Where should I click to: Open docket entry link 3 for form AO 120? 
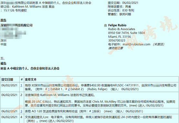point(21,111)
